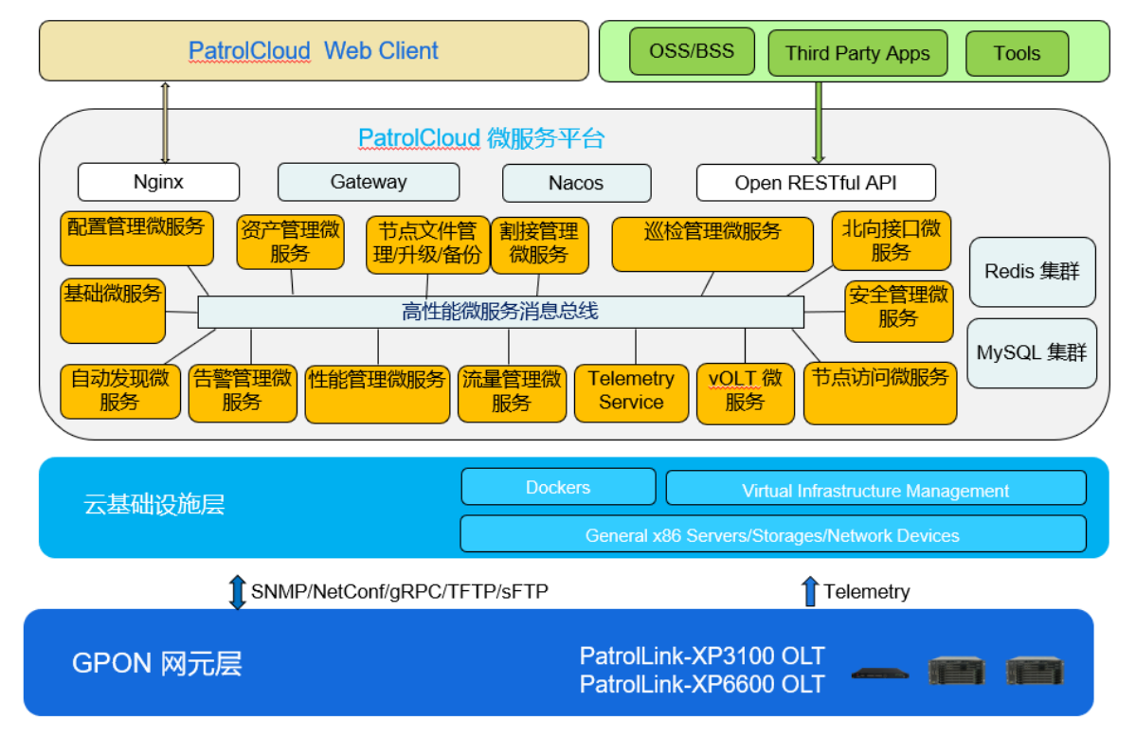Click the 基础微服务 block
The height and width of the screenshot is (755, 1136).
(113, 311)
